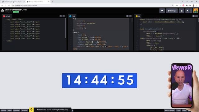Click the Embed button

pos(184,110)
